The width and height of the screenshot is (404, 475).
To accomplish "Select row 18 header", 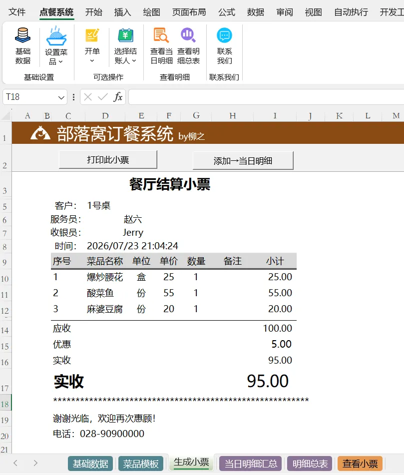I will [x=5, y=403].
